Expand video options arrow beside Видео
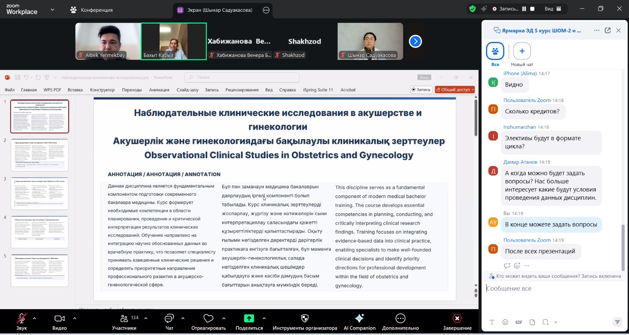This screenshot has height=335, width=629. click(x=75, y=318)
